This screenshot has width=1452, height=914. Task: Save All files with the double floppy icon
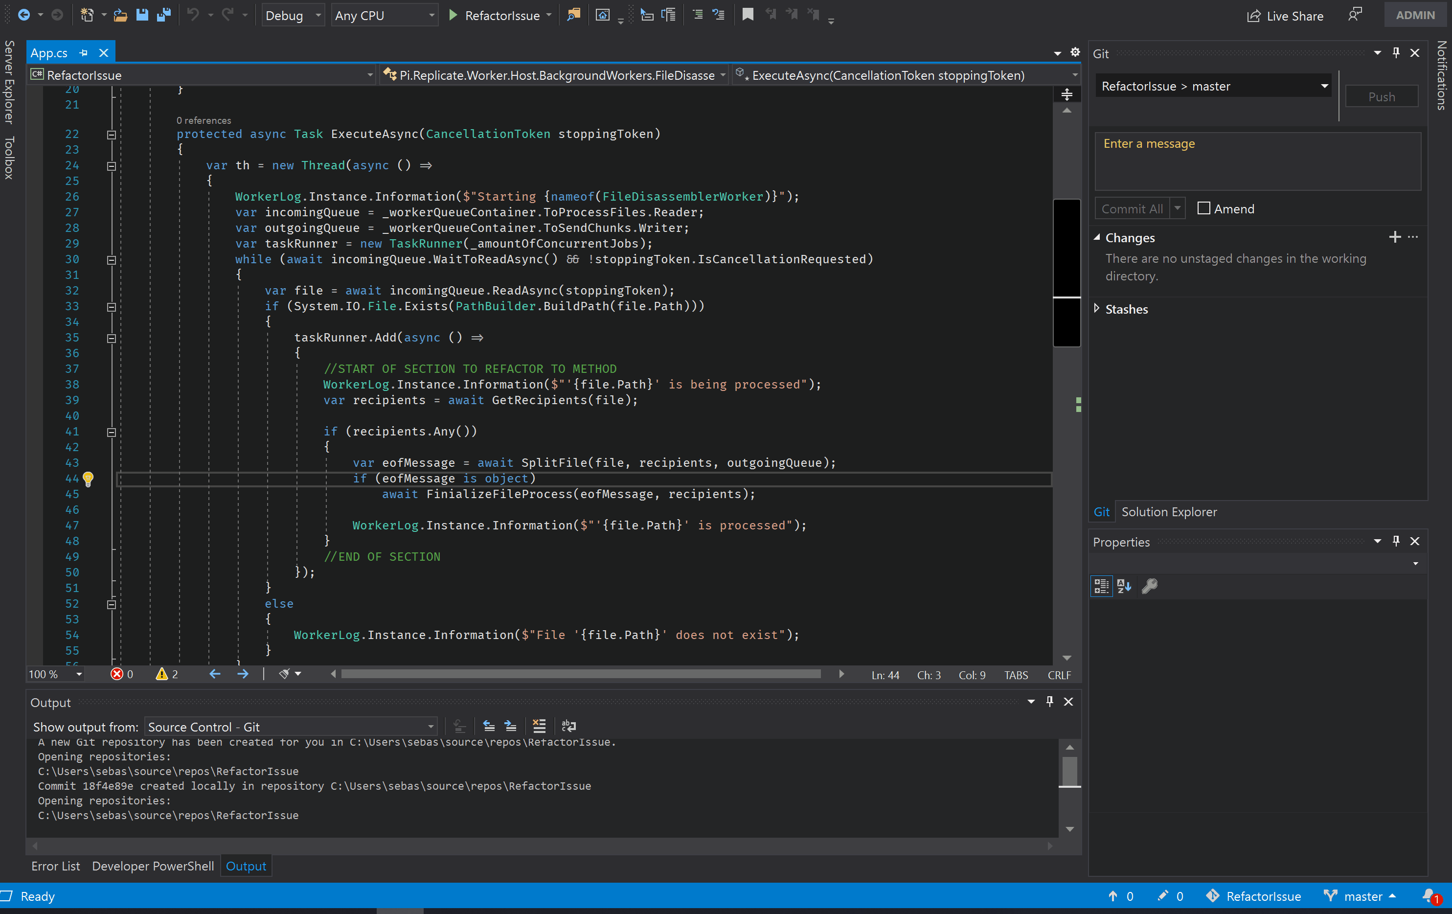pos(163,15)
